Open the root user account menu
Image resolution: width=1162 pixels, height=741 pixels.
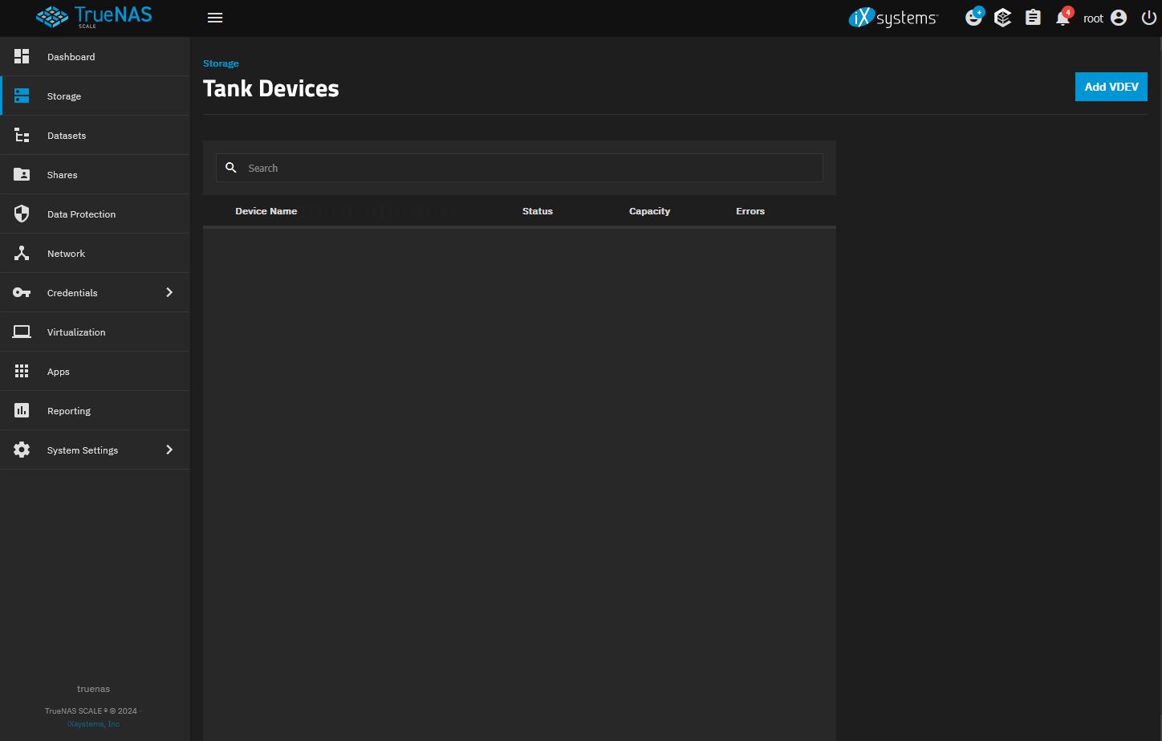pos(1105,18)
